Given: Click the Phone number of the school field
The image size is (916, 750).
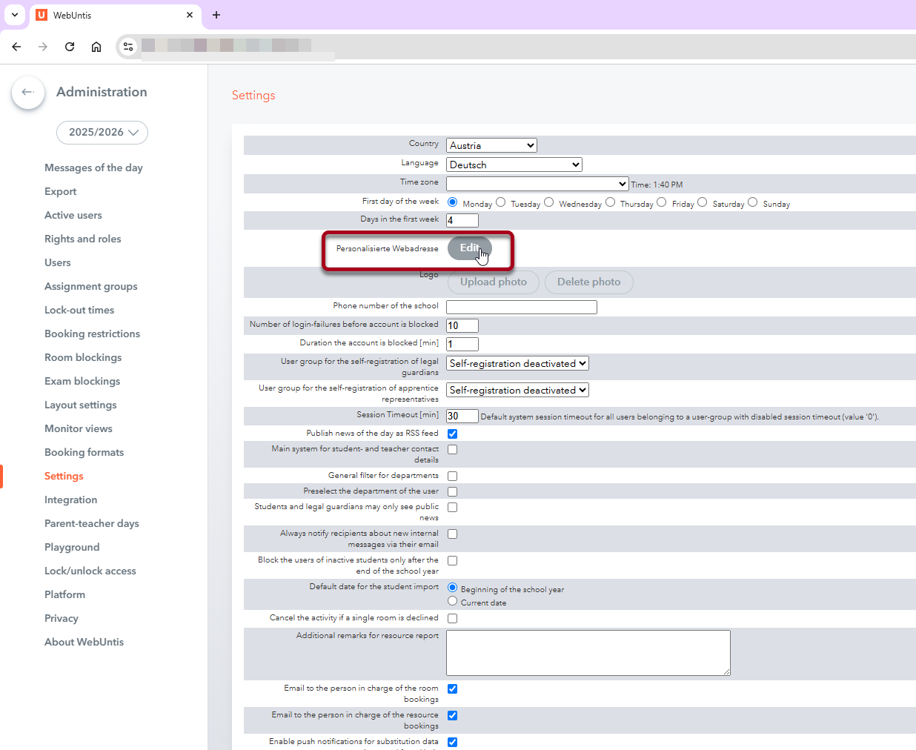Looking at the screenshot, I should (x=521, y=307).
